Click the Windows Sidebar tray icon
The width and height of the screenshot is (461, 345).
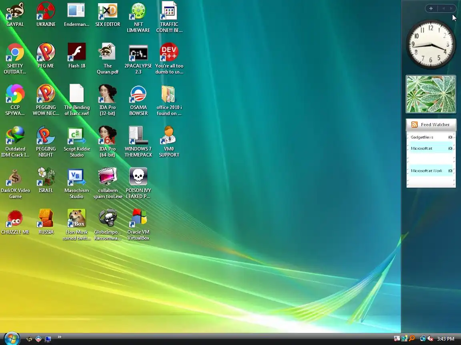pos(405,339)
